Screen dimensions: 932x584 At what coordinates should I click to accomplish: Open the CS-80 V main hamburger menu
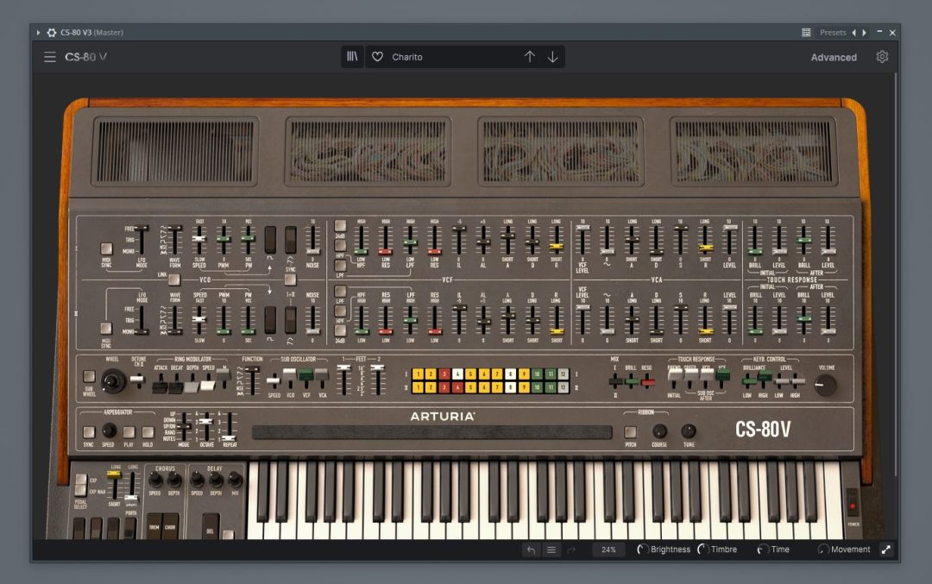[x=50, y=57]
